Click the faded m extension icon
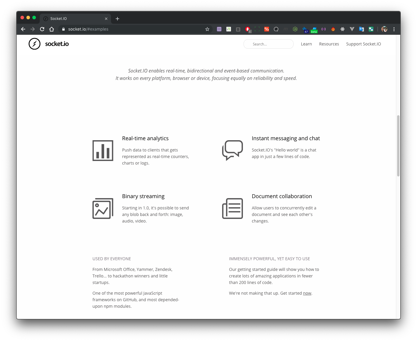This screenshot has width=417, height=341. click(x=286, y=29)
